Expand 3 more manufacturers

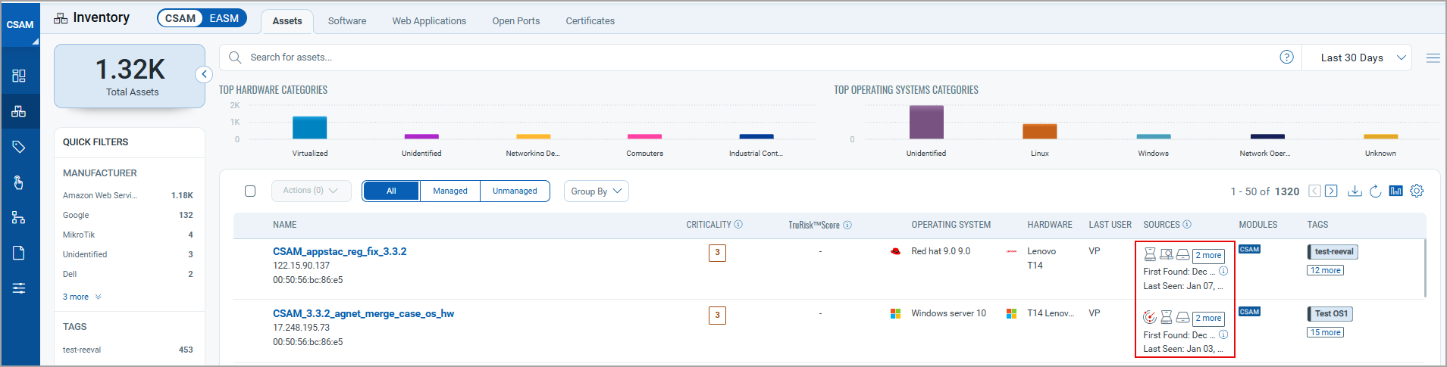click(82, 297)
